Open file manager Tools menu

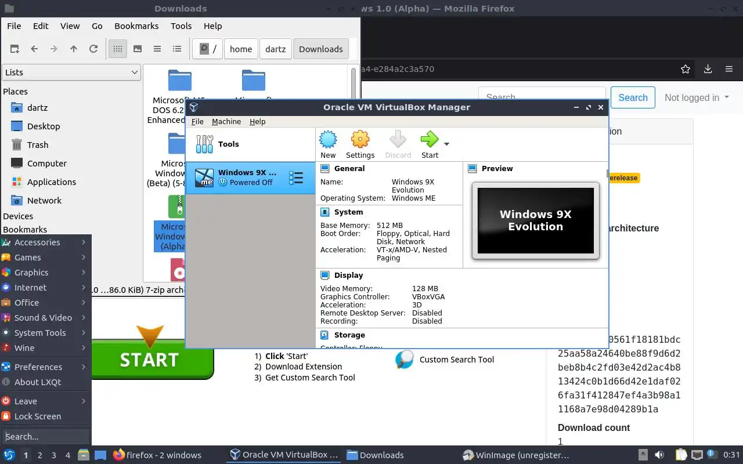click(x=181, y=26)
